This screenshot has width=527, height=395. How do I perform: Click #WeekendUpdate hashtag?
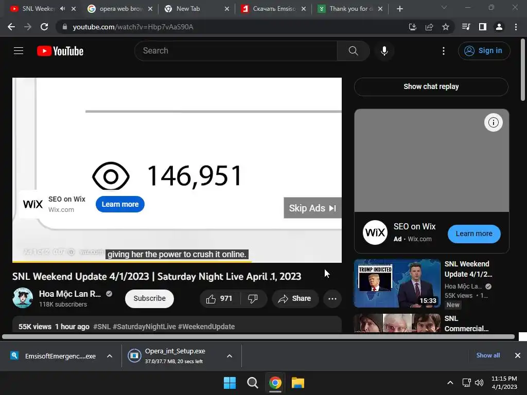pos(206,327)
